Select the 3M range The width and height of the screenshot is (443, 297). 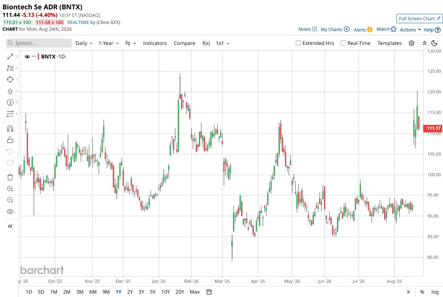click(80, 292)
